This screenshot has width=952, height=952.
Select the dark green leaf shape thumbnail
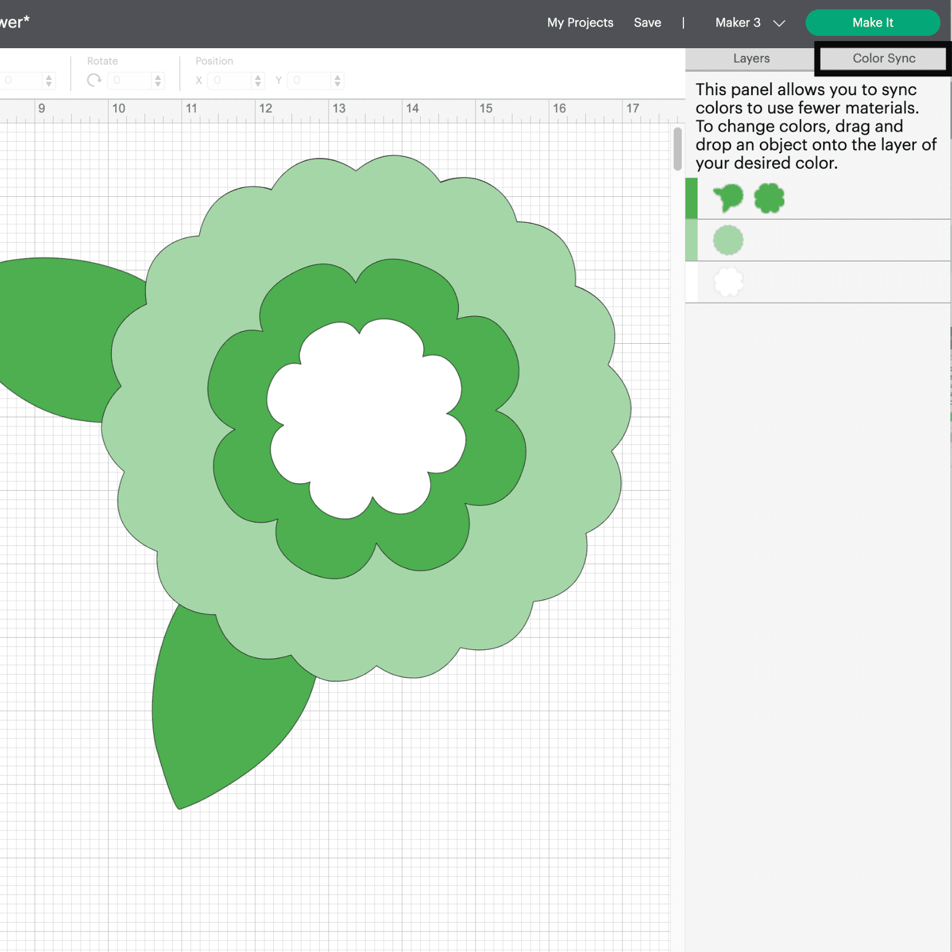(728, 198)
